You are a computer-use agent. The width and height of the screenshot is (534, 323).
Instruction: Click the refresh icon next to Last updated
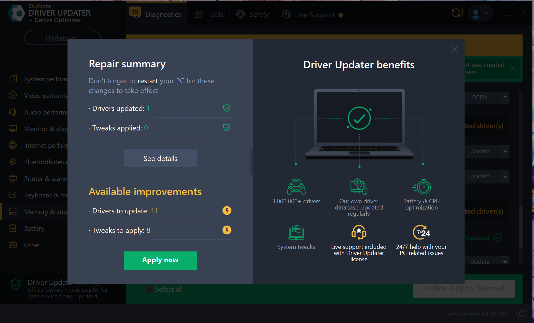(522, 314)
